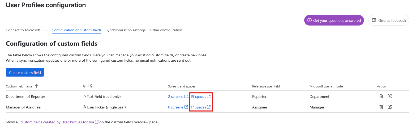Image resolution: width=412 pixels, height=130 pixels.
Task: Click external link icon after 19 spaces
Action: point(209,96)
